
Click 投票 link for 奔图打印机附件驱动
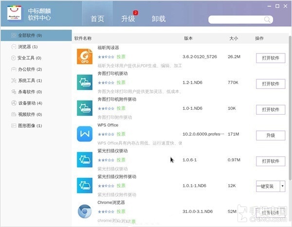coord(121,108)
